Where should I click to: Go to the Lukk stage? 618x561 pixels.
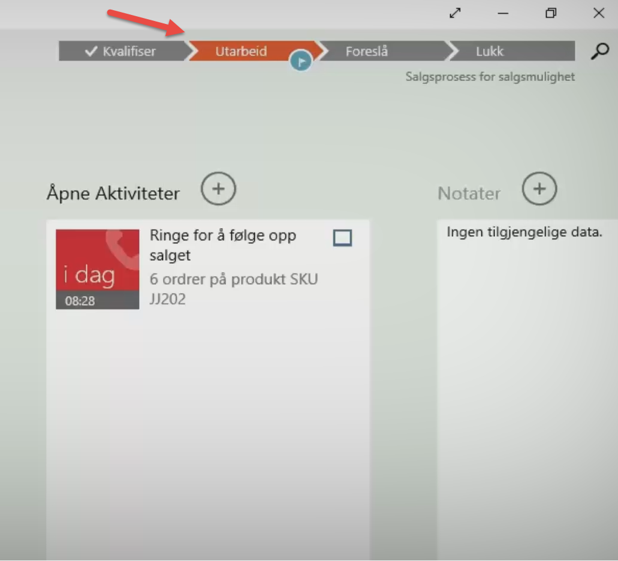[x=490, y=52]
